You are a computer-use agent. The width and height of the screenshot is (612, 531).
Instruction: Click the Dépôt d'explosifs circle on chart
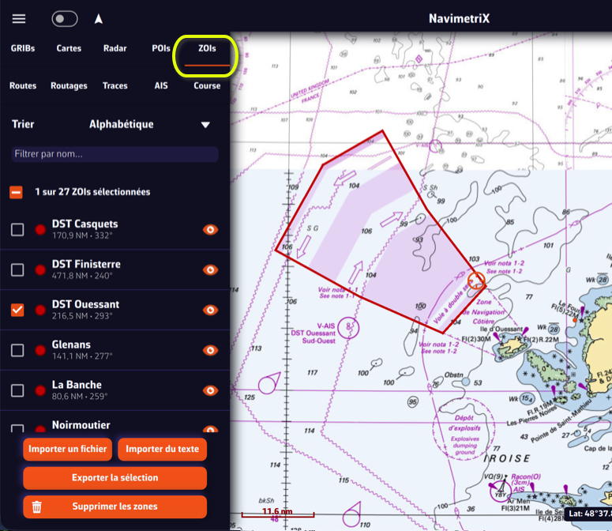coord(464,429)
